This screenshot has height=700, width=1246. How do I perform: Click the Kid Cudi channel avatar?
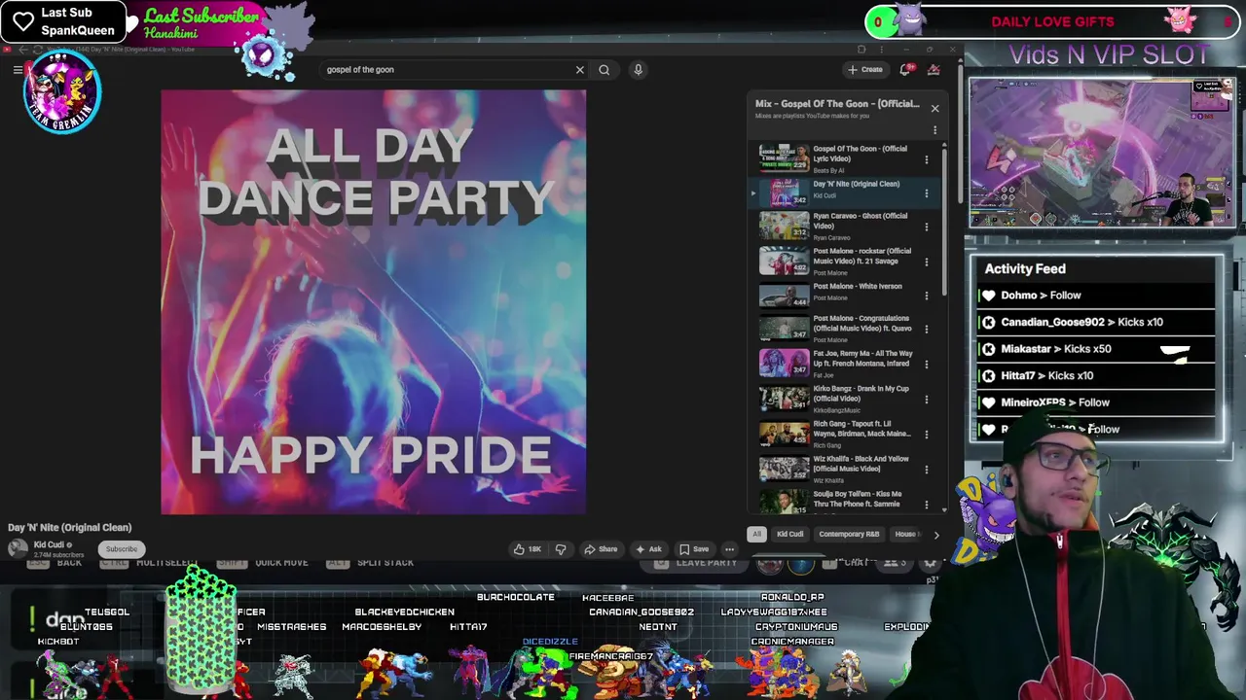point(18,549)
